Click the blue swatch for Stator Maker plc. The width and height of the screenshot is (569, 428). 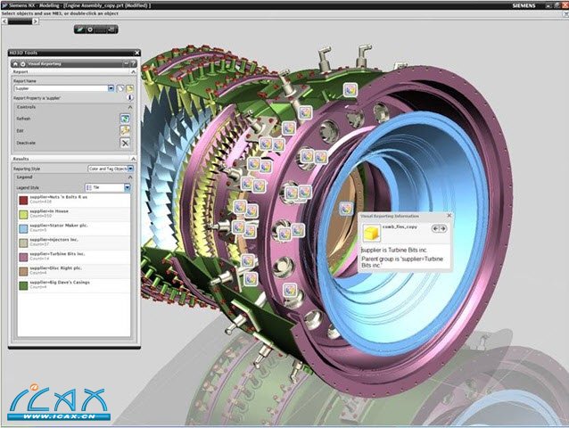click(x=23, y=228)
